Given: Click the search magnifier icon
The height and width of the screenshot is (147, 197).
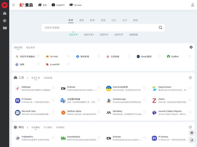Looking at the screenshot, I should [161, 27].
